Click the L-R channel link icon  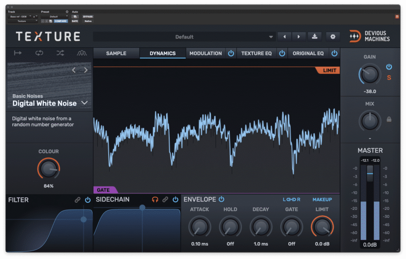click(x=291, y=200)
